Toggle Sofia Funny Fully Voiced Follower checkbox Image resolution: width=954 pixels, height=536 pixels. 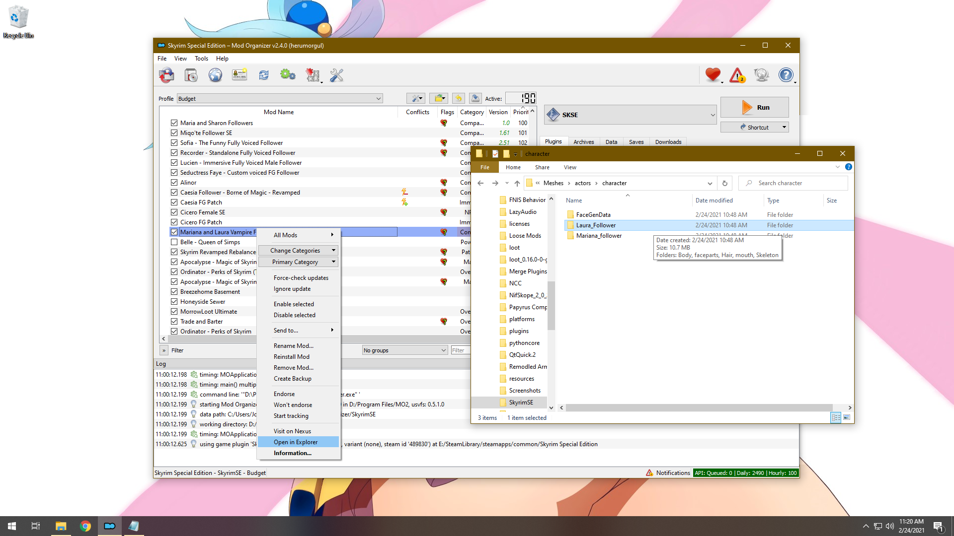pyautogui.click(x=174, y=142)
